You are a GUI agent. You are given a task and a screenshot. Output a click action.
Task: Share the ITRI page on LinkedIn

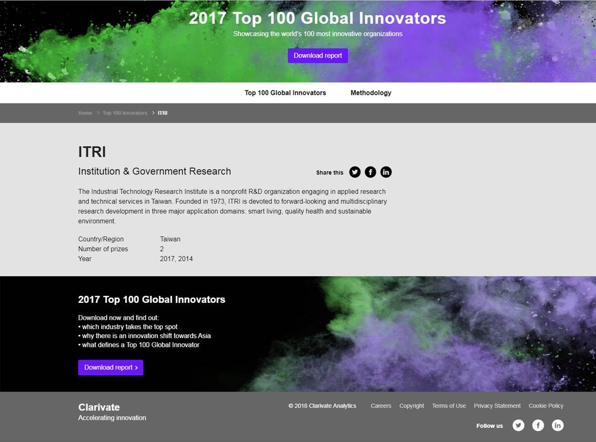(386, 172)
